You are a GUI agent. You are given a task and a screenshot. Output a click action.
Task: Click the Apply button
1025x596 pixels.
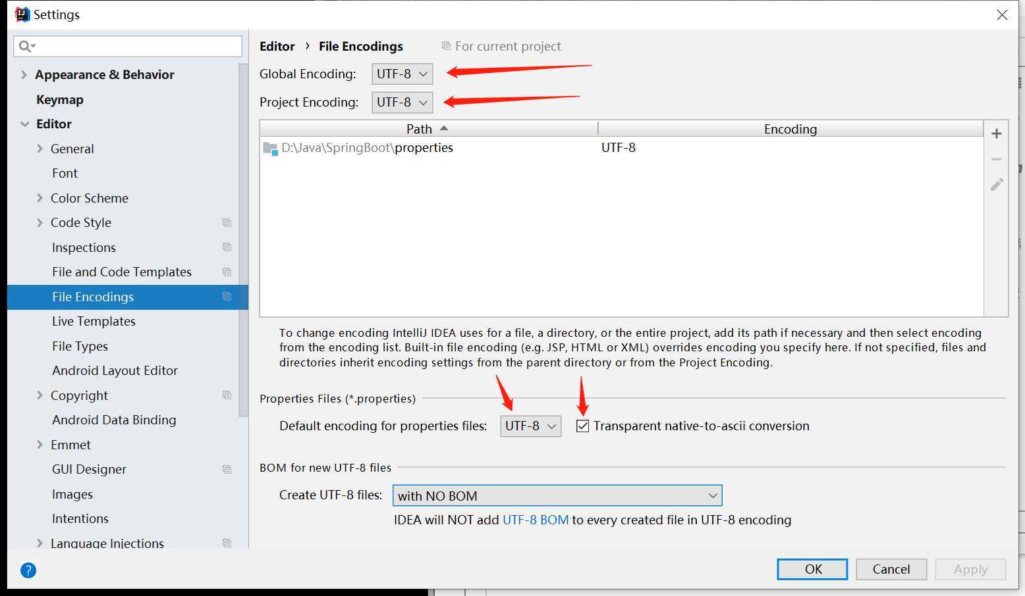pos(970,569)
